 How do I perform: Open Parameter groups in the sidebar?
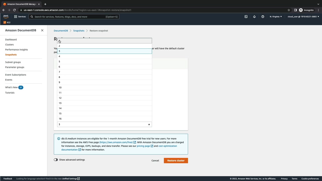(x=15, y=67)
